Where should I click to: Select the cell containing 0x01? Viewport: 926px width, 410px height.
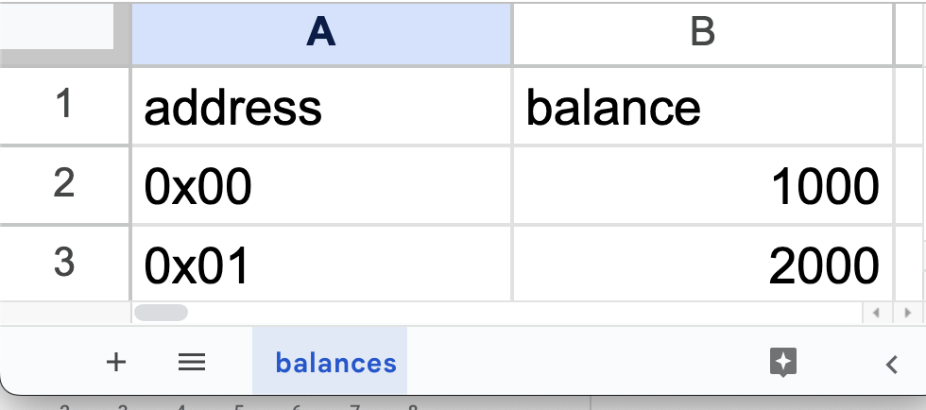tap(321, 265)
